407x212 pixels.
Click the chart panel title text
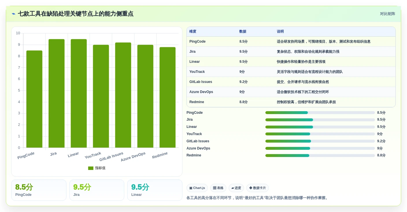click(x=75, y=14)
